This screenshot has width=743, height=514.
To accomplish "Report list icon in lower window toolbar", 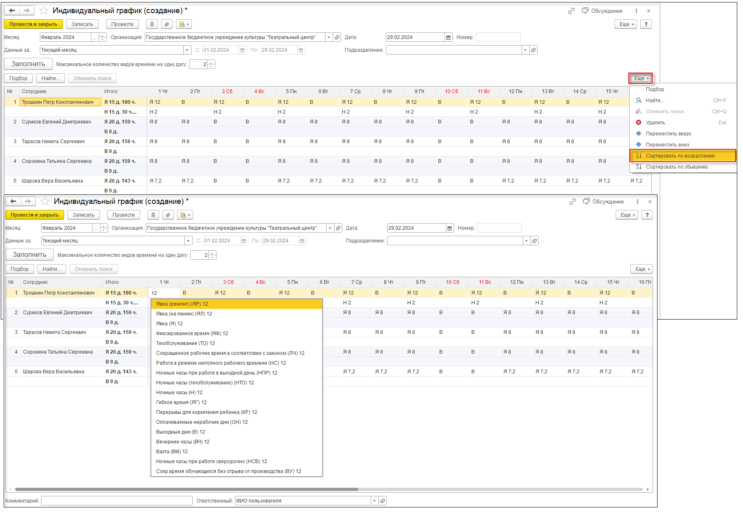I will [x=153, y=215].
